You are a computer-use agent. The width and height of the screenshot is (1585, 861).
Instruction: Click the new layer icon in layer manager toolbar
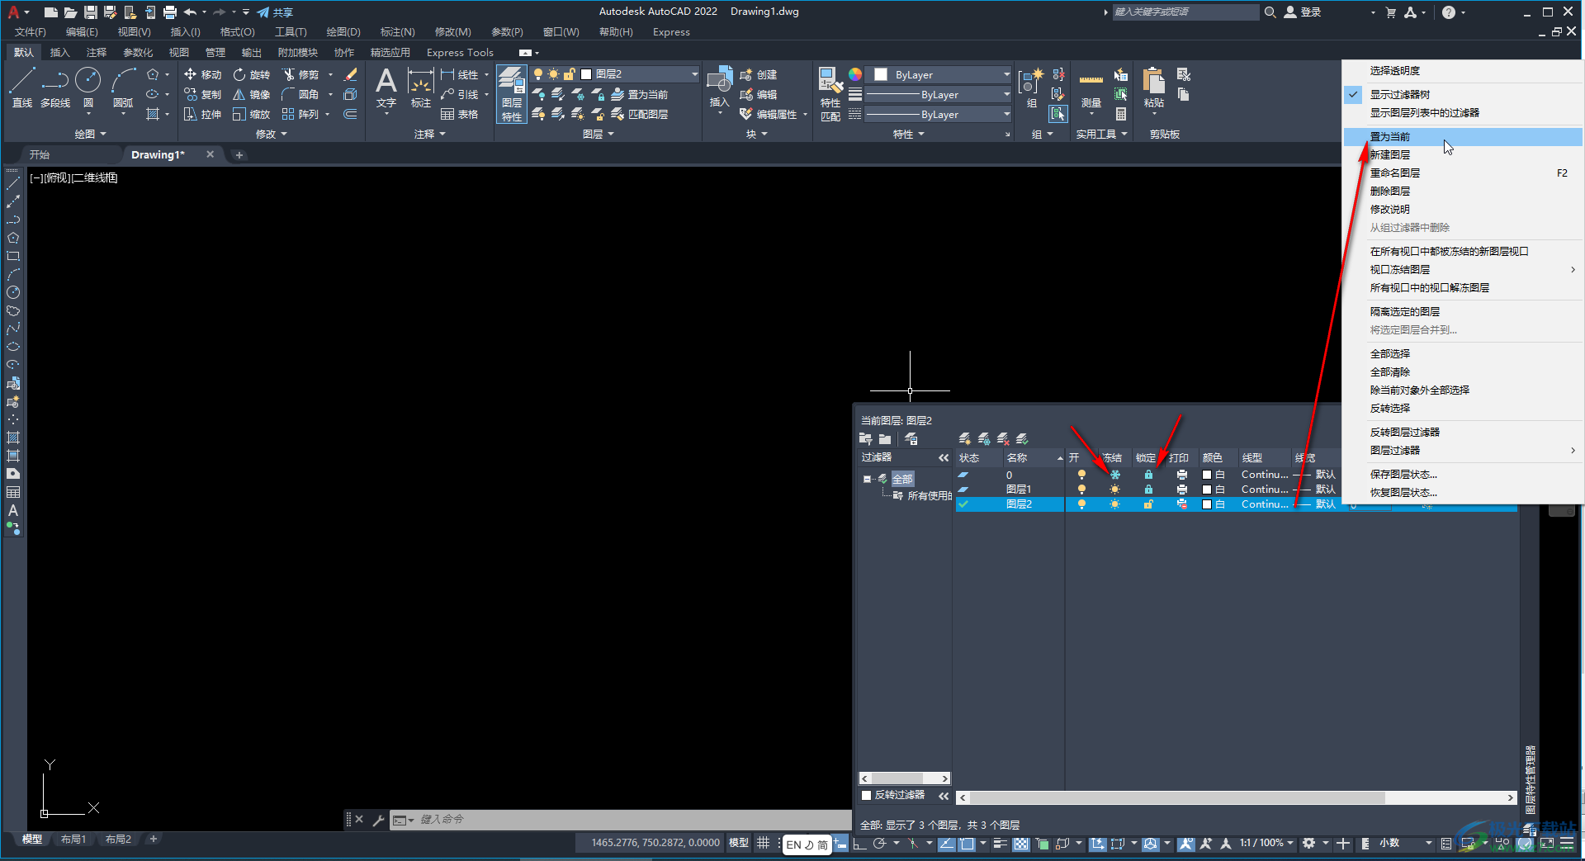[964, 438]
